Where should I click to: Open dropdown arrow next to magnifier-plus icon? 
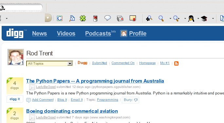[185, 18]
